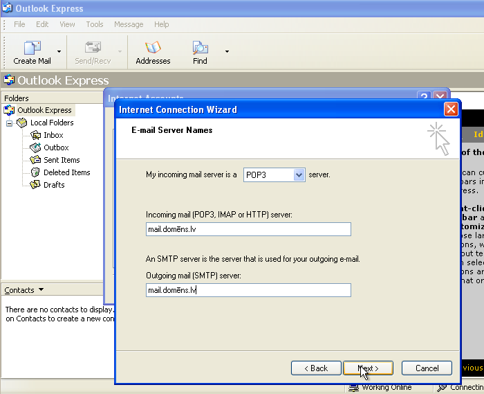Open the Create Mail dropdown arrow
484x394 pixels.
click(x=59, y=52)
